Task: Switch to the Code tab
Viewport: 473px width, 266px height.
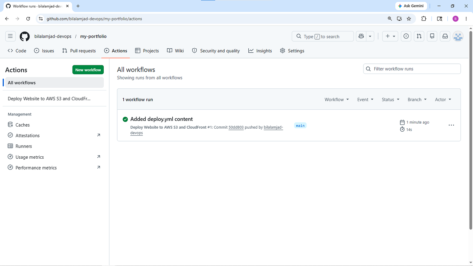Action: [x=17, y=51]
